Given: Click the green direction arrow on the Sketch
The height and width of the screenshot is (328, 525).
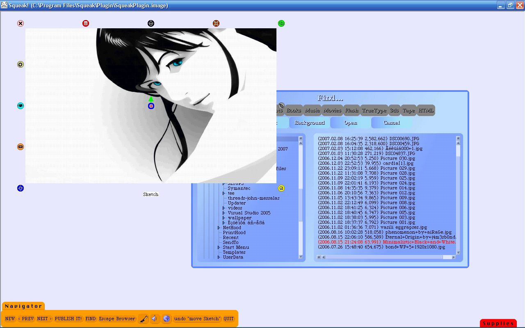Looking at the screenshot, I should coord(151,99).
